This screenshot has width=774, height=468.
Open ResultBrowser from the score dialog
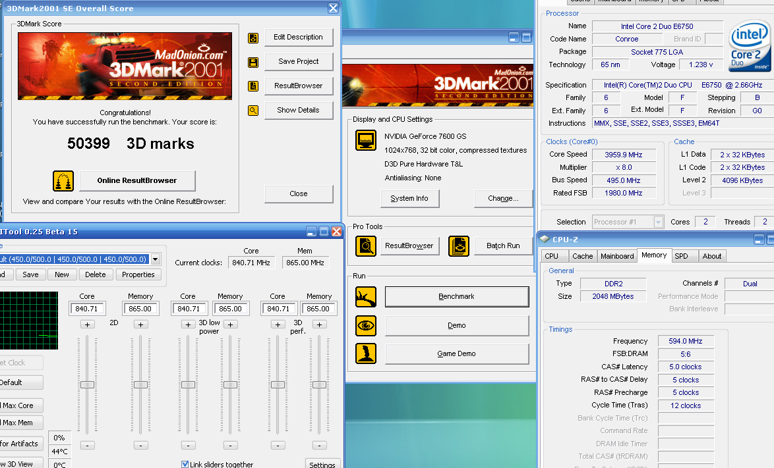(299, 86)
